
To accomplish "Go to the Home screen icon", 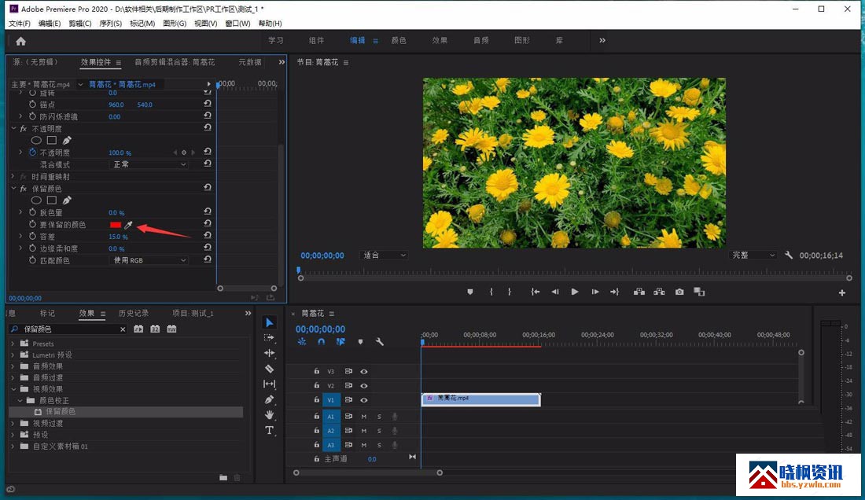I will click(x=21, y=42).
